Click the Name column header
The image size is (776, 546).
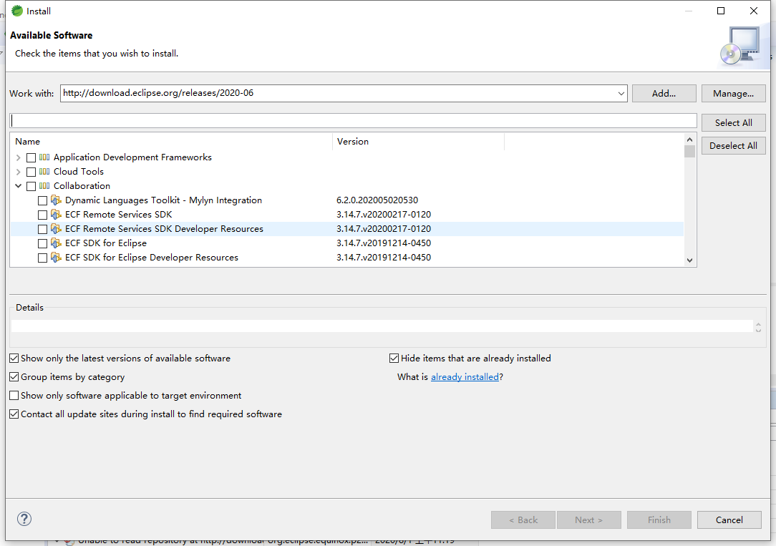click(171, 142)
